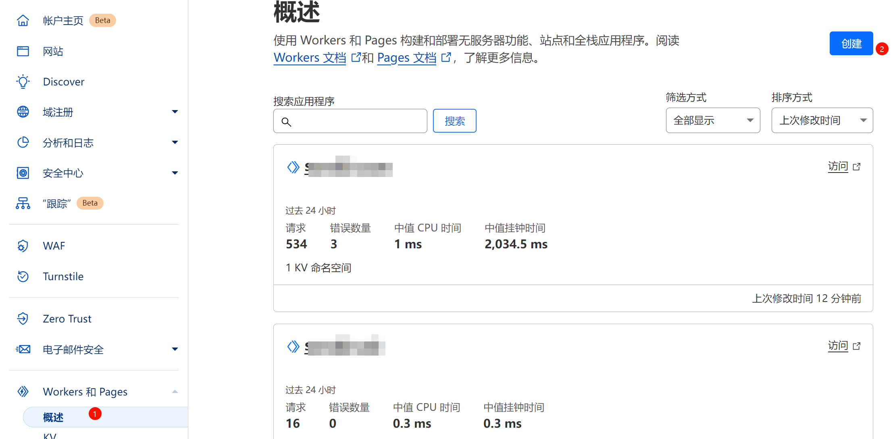Click the external icon beside the first 访问

tap(857, 166)
